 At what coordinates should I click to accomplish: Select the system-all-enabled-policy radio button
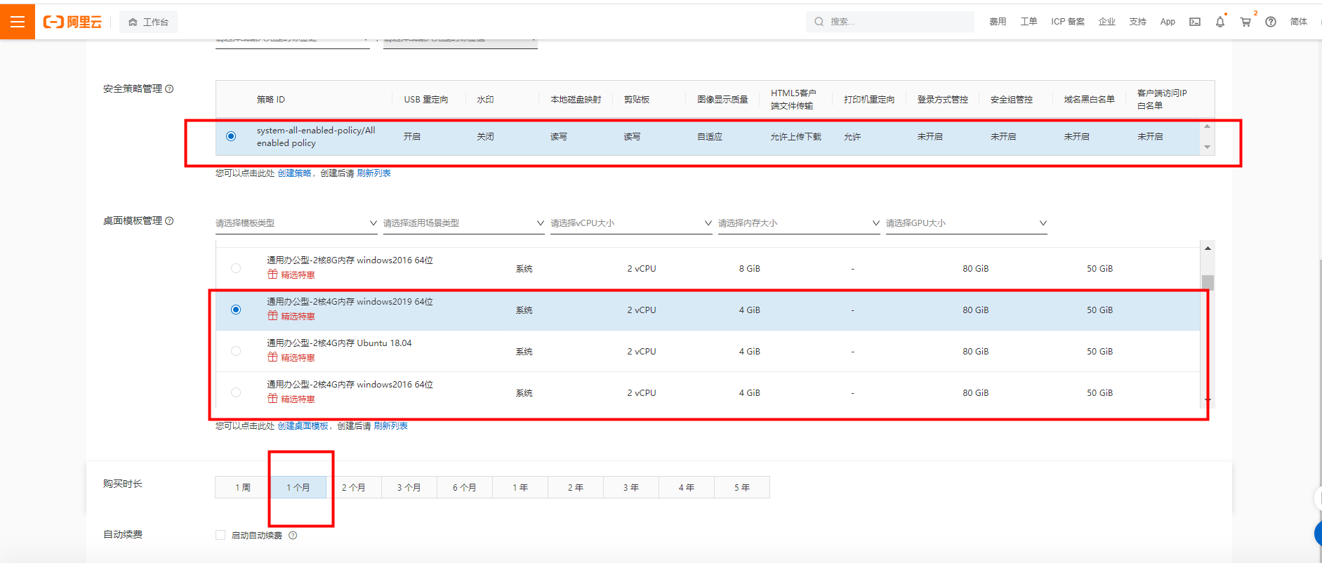231,136
